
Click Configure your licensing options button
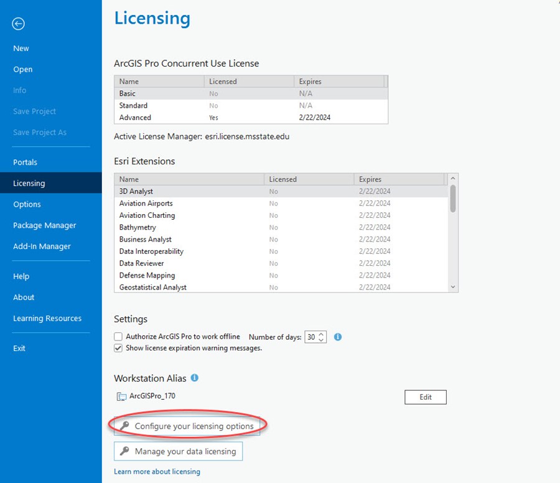tap(187, 426)
